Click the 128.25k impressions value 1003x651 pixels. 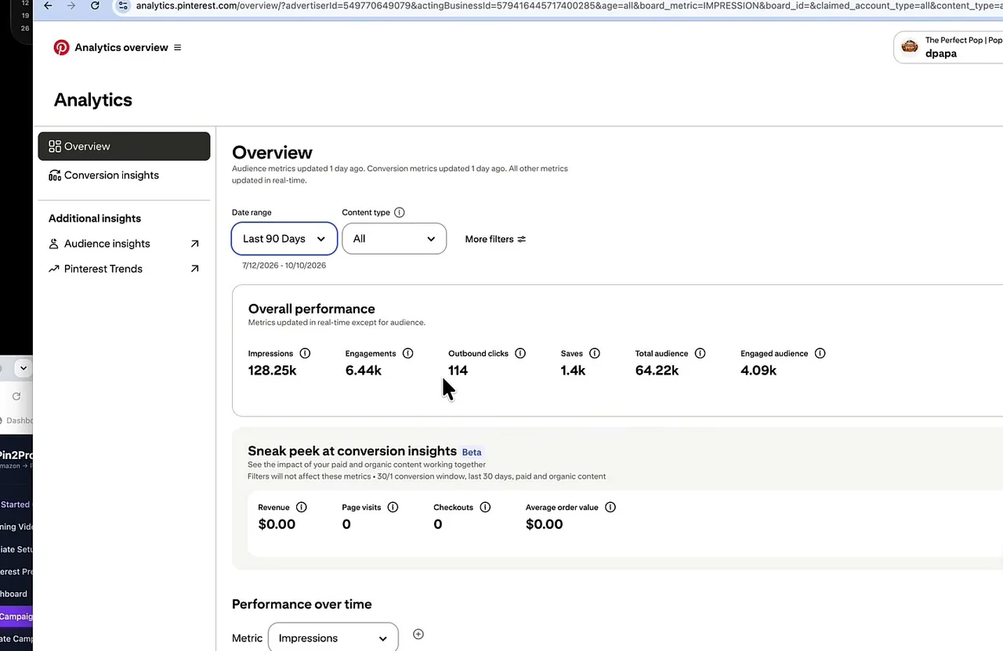[272, 371]
